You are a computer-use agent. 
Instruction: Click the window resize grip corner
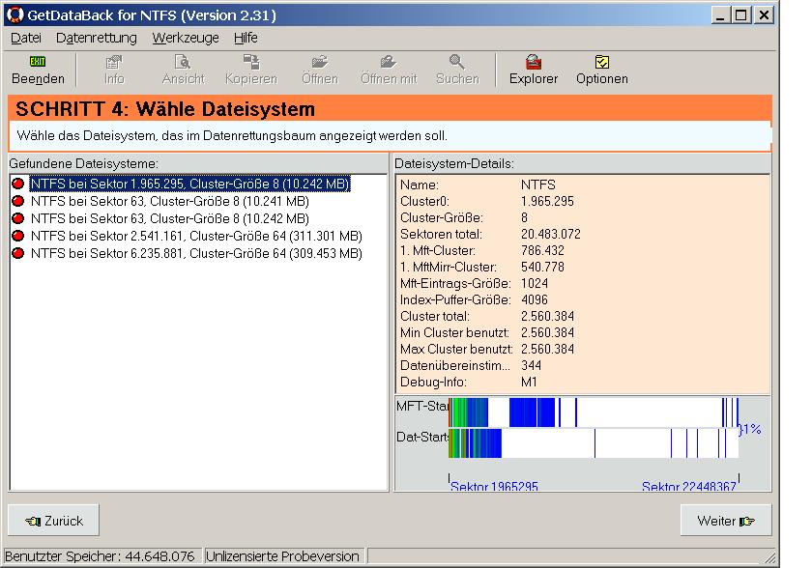click(x=770, y=556)
